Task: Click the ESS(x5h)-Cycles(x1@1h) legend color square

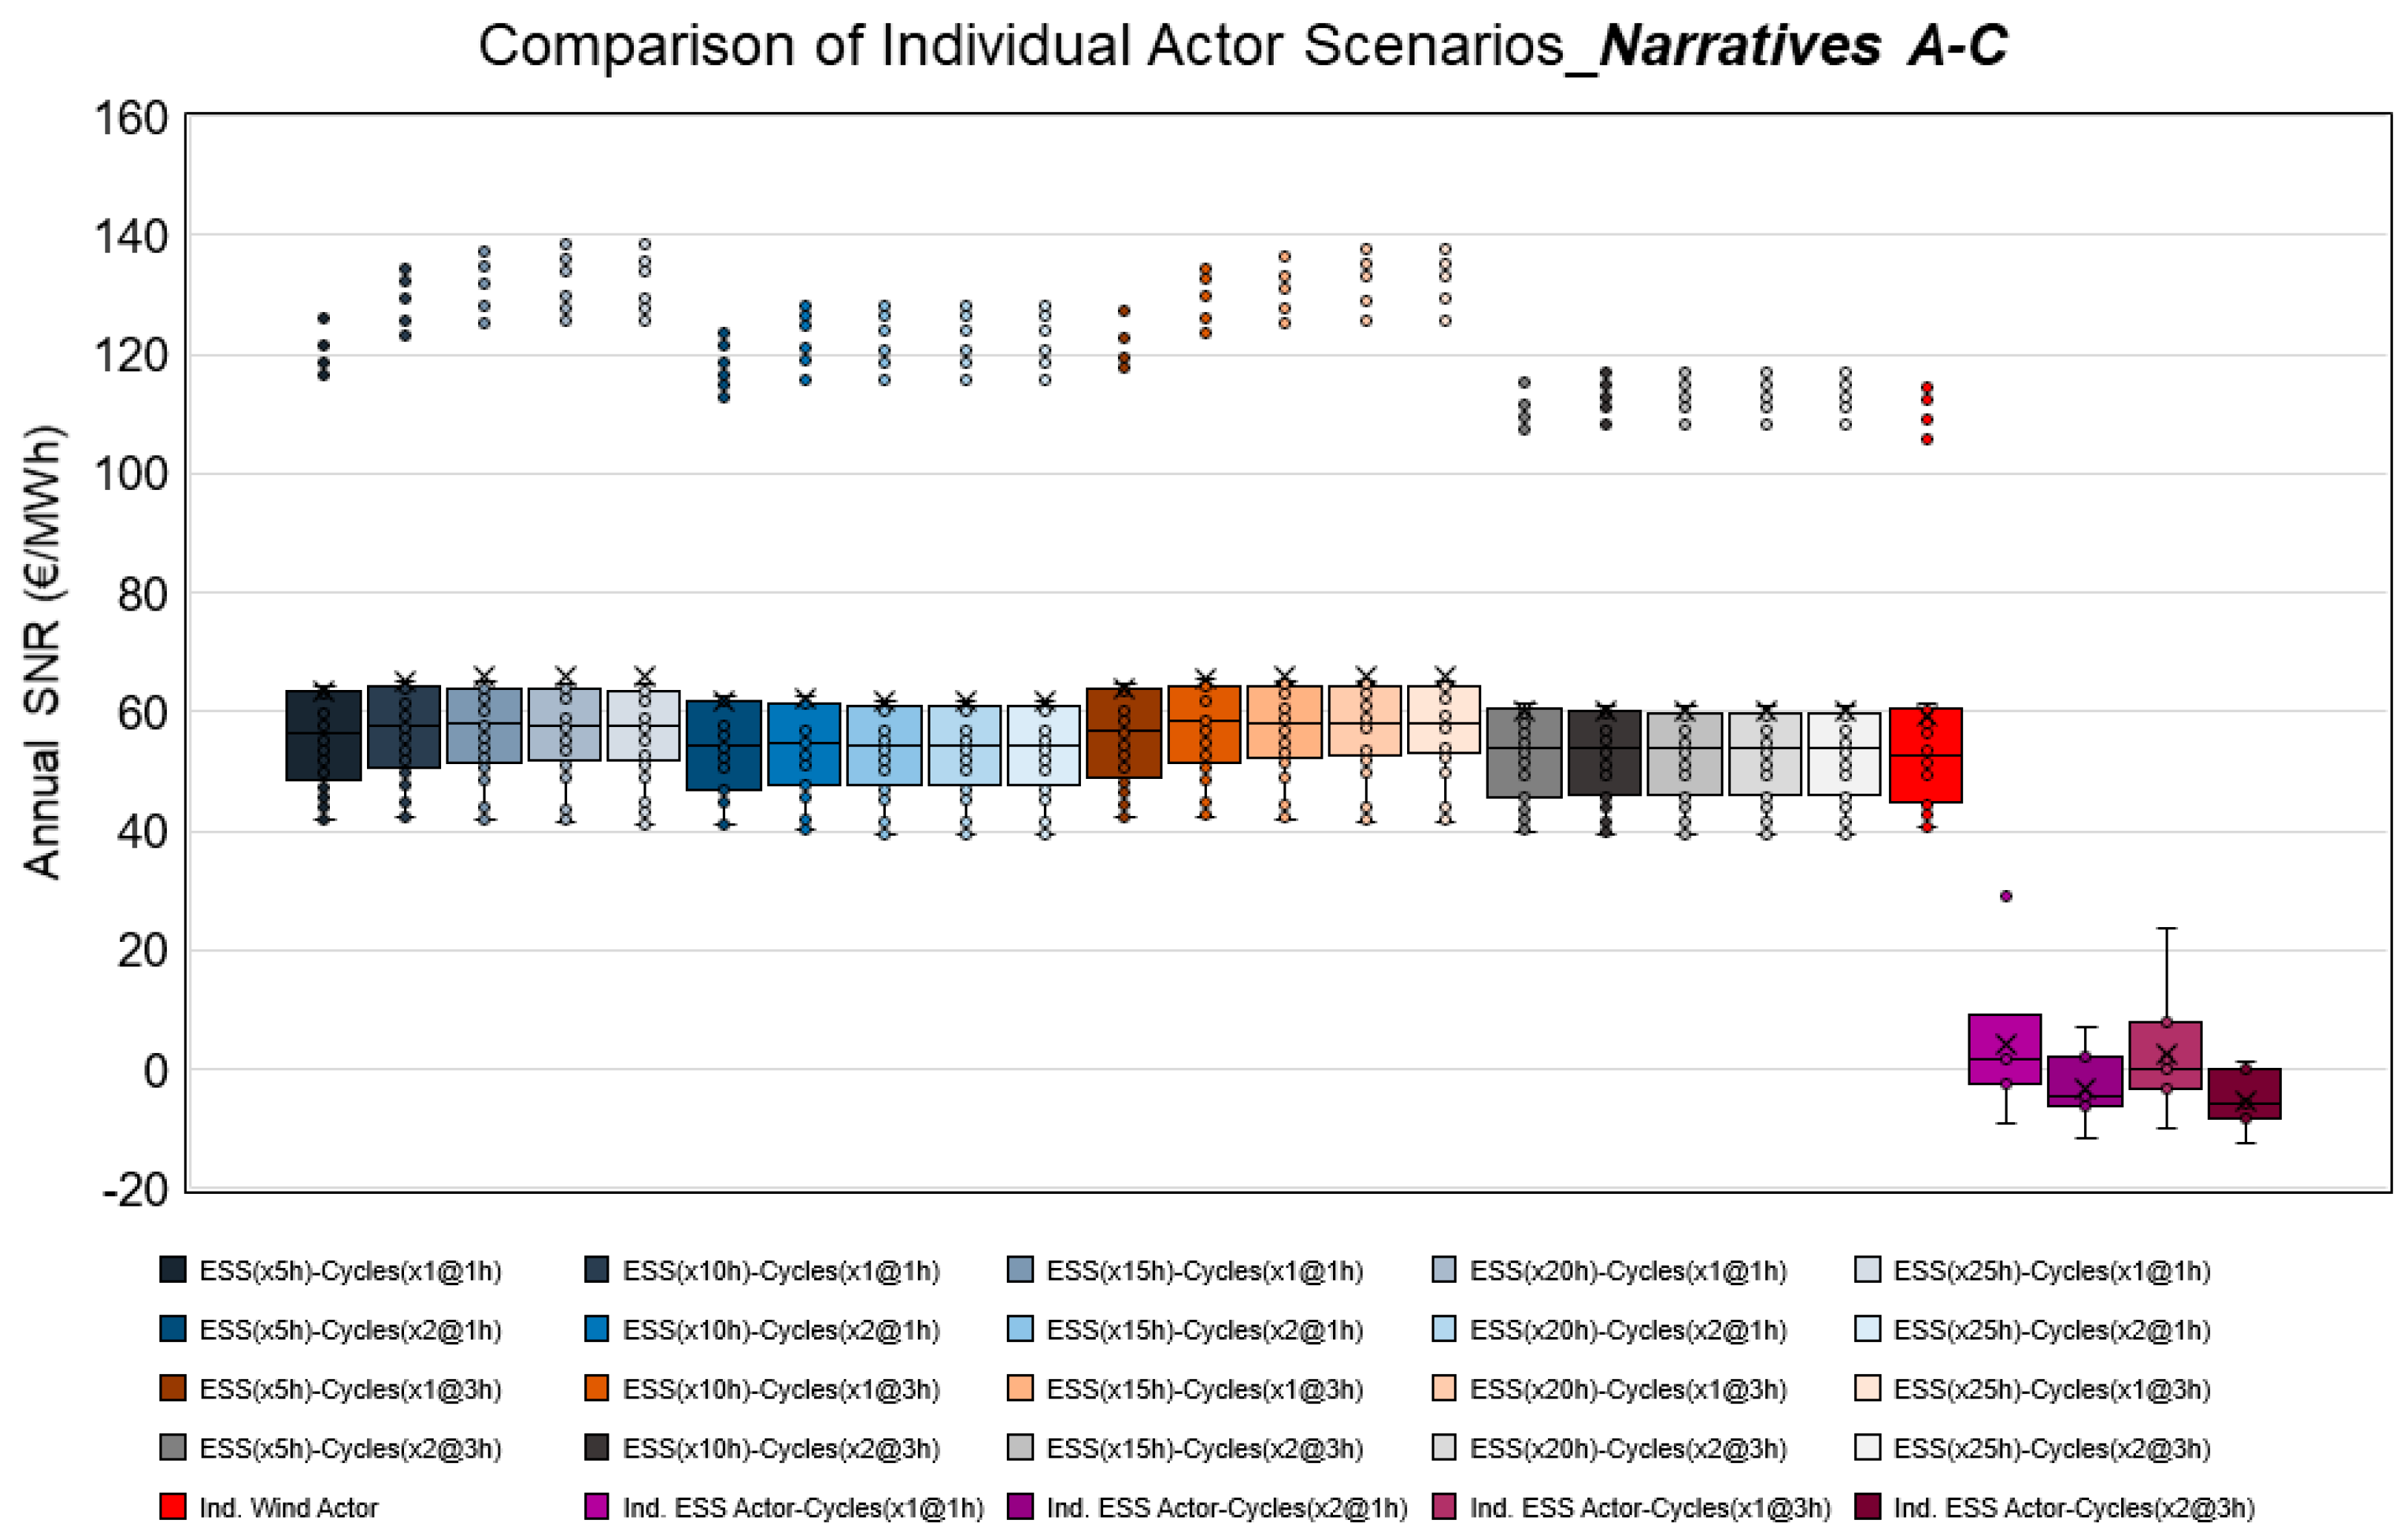Action: pyautogui.click(x=172, y=1269)
